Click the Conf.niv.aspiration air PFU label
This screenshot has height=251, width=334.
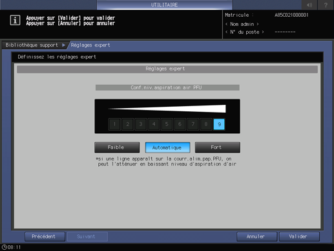pos(167,87)
